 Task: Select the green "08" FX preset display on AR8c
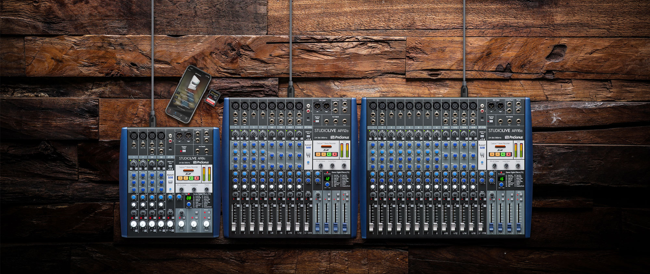coord(189,198)
